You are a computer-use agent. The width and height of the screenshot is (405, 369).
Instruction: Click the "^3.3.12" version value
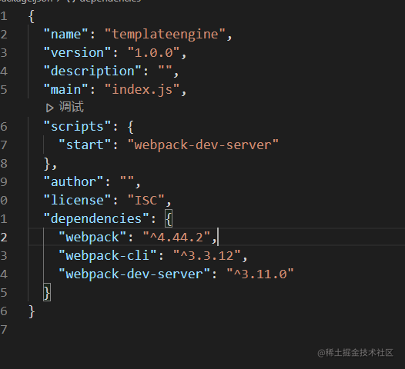click(x=207, y=256)
